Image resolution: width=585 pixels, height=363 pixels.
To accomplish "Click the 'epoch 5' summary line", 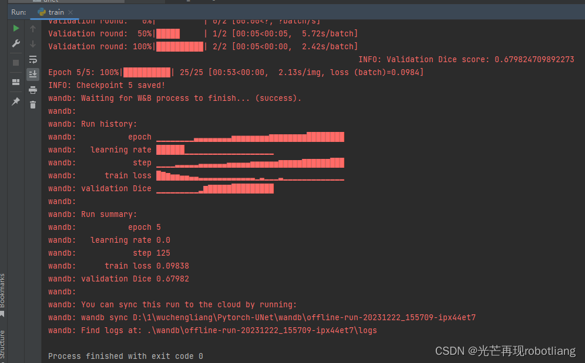I will 105,228.
